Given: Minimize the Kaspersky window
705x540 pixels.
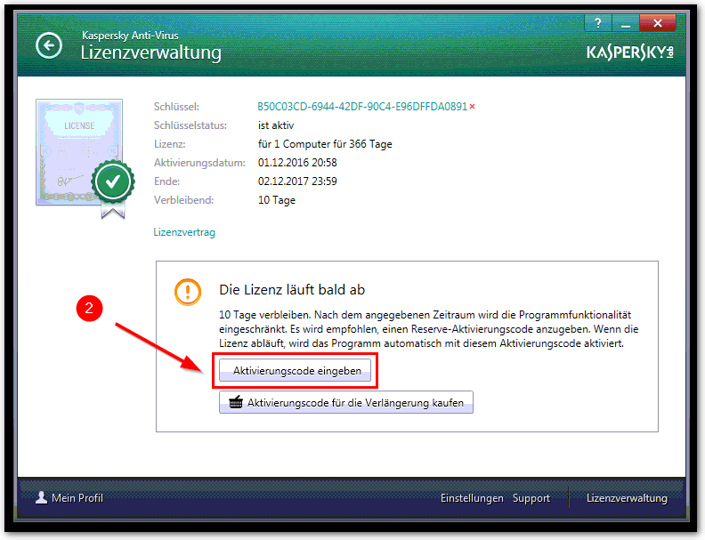Looking at the screenshot, I should 626,23.
